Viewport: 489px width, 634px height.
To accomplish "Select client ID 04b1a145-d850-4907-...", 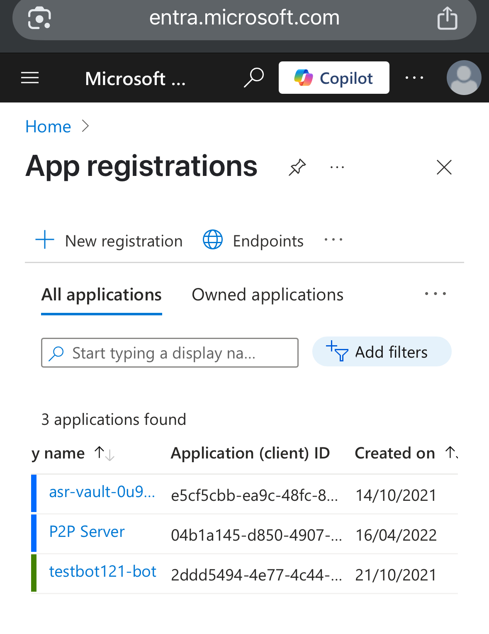I will [x=257, y=535].
